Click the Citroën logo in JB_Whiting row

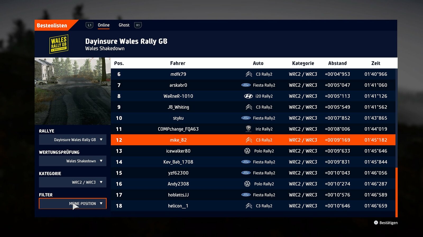click(x=249, y=107)
